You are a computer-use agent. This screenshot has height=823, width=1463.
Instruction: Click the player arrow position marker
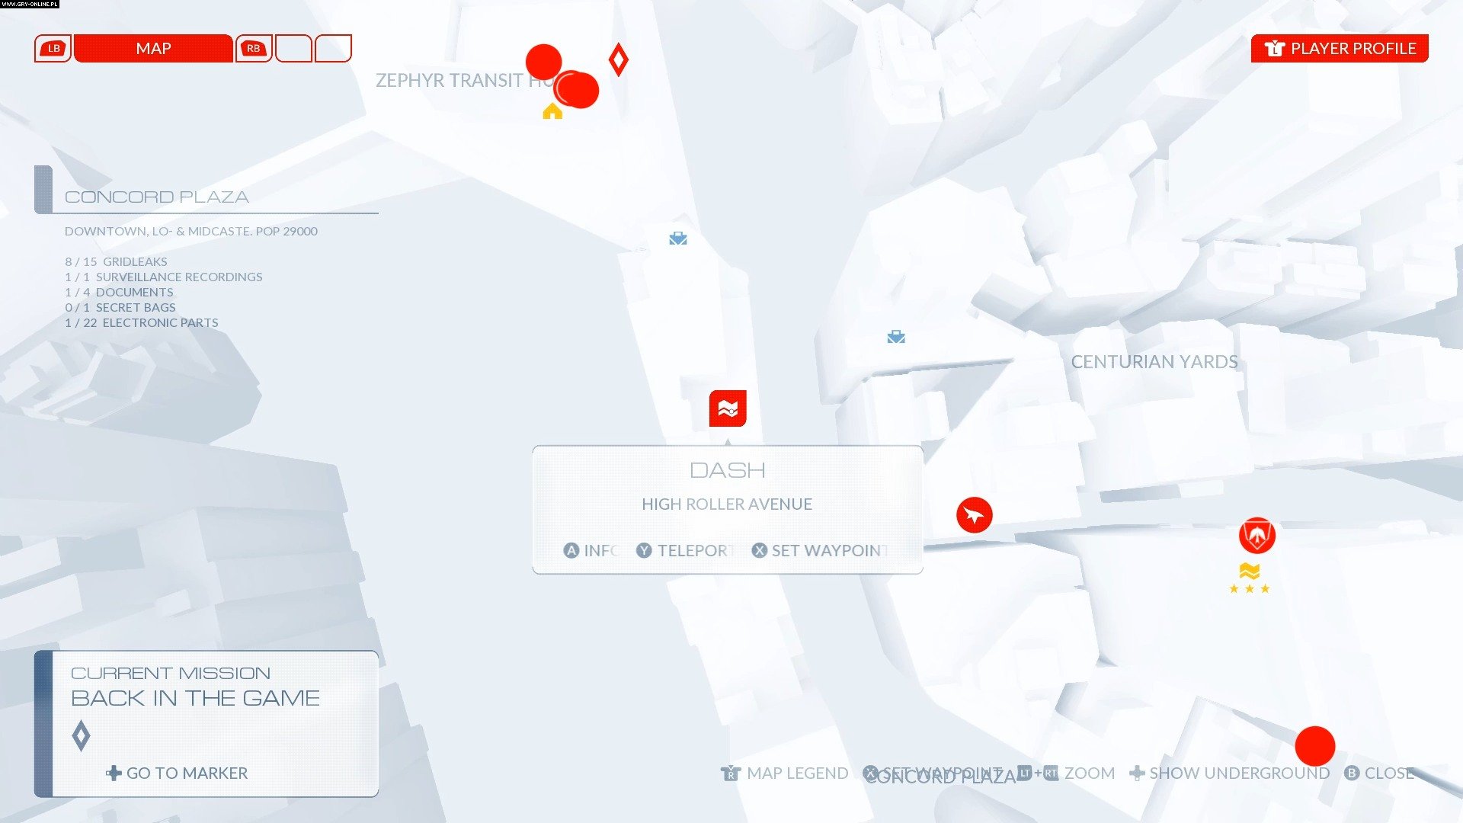(974, 515)
